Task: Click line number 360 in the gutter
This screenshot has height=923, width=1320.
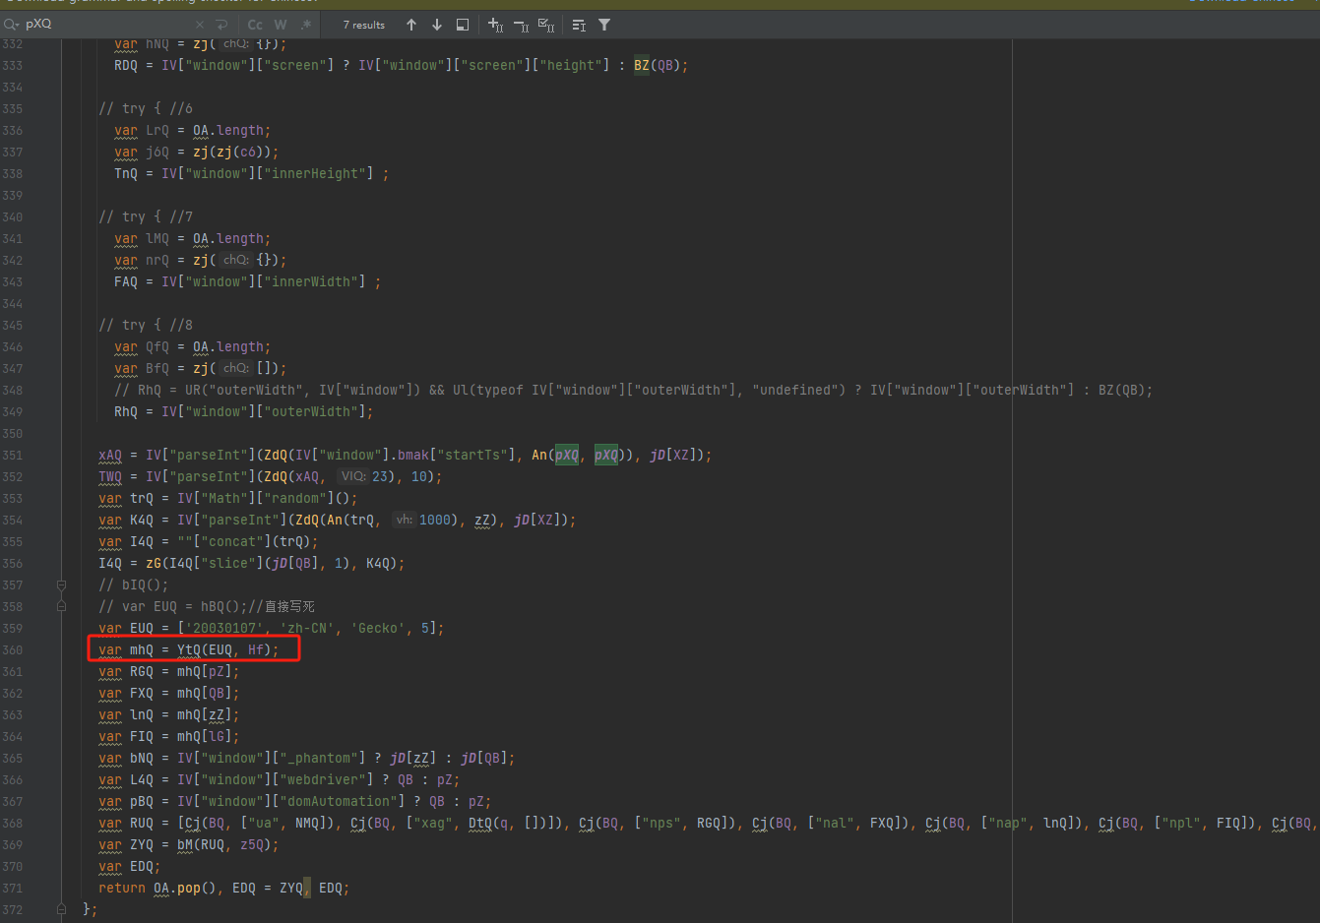Action: click(12, 649)
